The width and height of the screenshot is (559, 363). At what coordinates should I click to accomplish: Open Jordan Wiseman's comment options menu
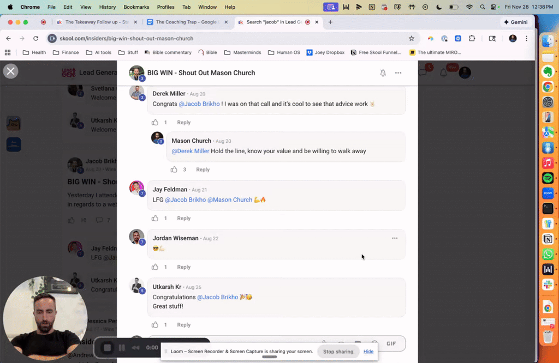pyautogui.click(x=395, y=238)
